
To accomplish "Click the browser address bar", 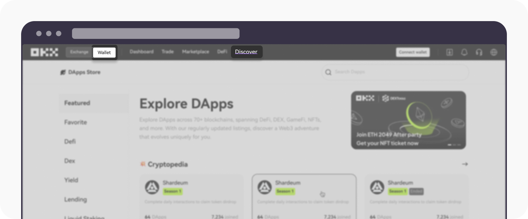I will tap(156, 33).
